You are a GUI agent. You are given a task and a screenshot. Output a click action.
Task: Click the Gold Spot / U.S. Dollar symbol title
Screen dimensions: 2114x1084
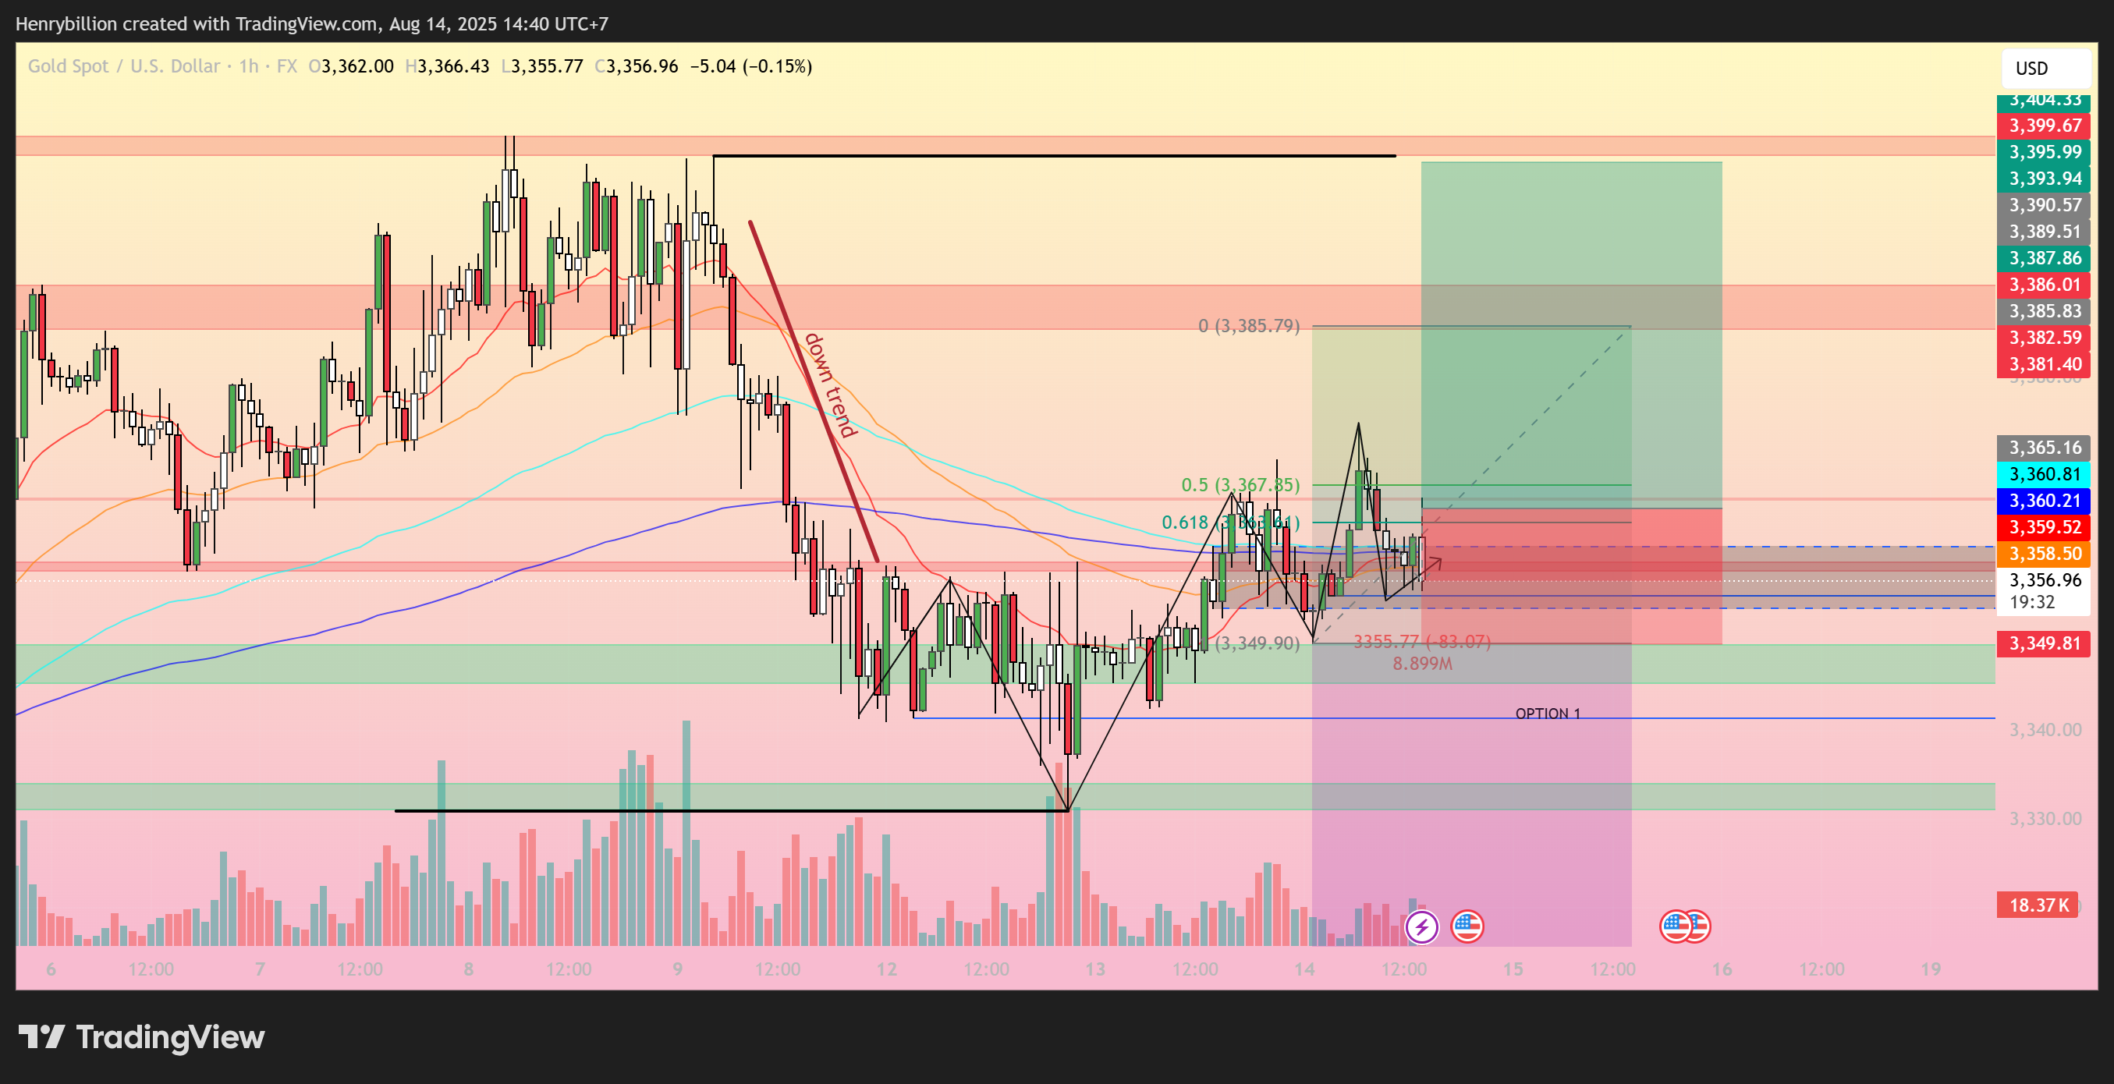point(124,66)
